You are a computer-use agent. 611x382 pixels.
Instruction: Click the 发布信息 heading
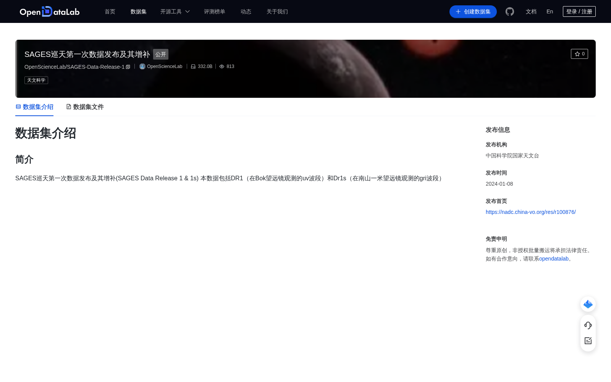coord(498,130)
